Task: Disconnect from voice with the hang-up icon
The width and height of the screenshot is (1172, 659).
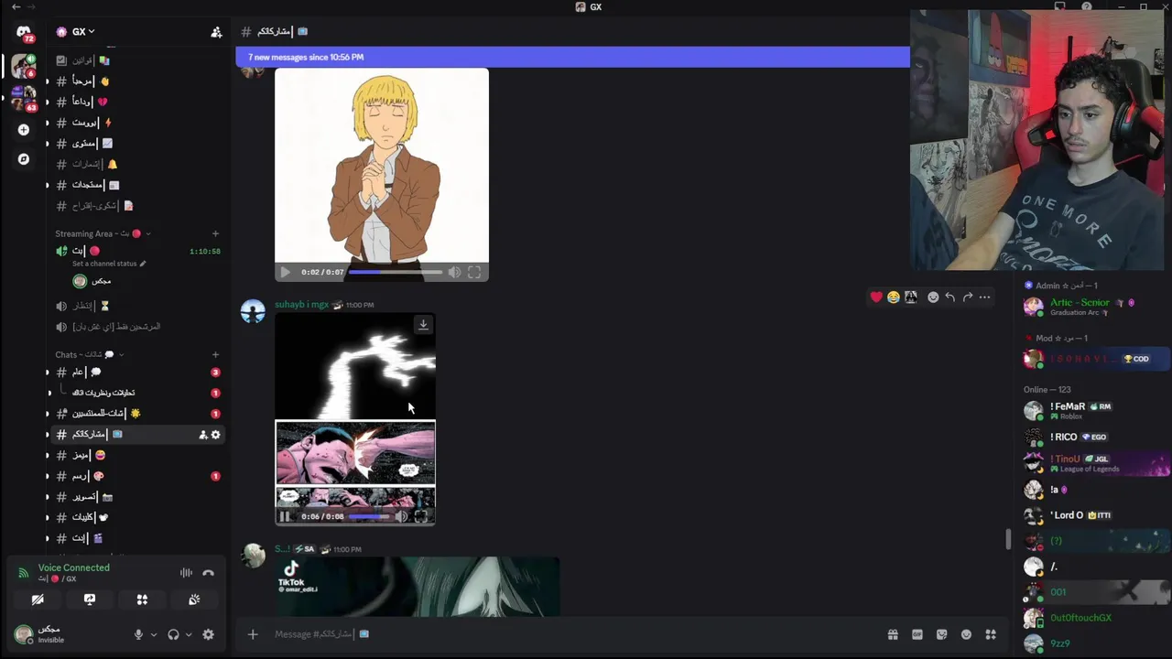Action: [208, 573]
